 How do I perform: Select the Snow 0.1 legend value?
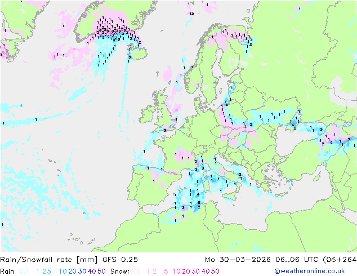point(135,271)
